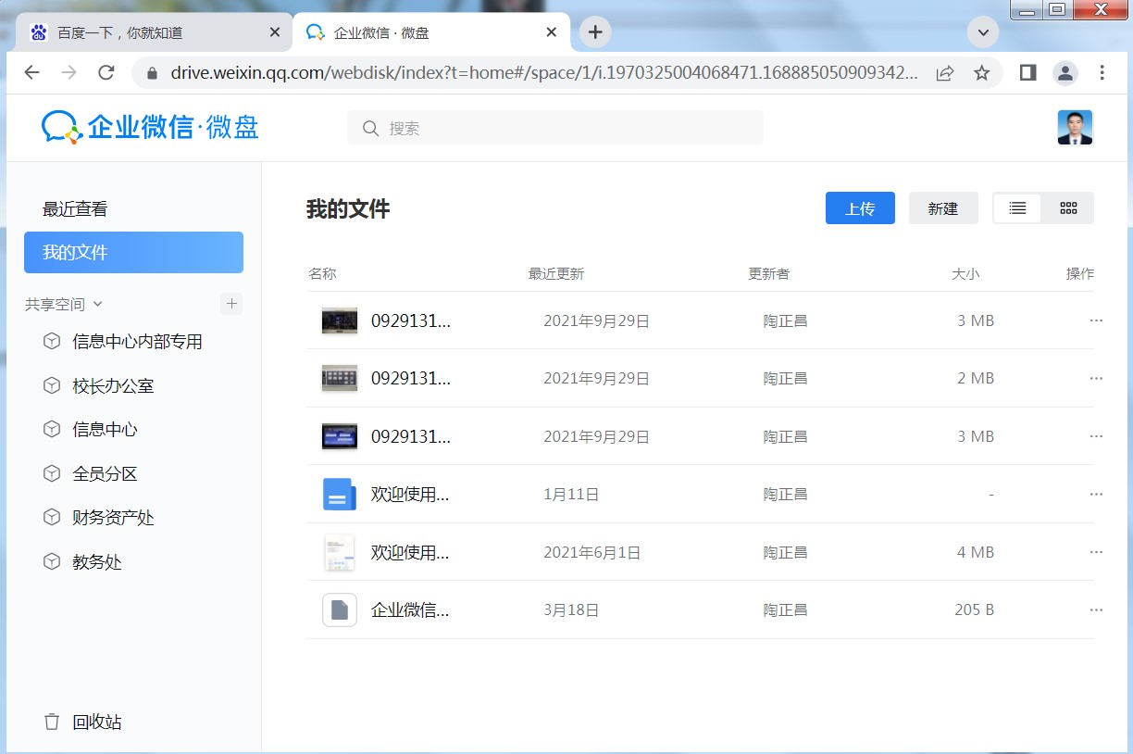Click the 企业微信·微盘 logo
Viewport: 1133px width, 754px height.
coord(150,128)
